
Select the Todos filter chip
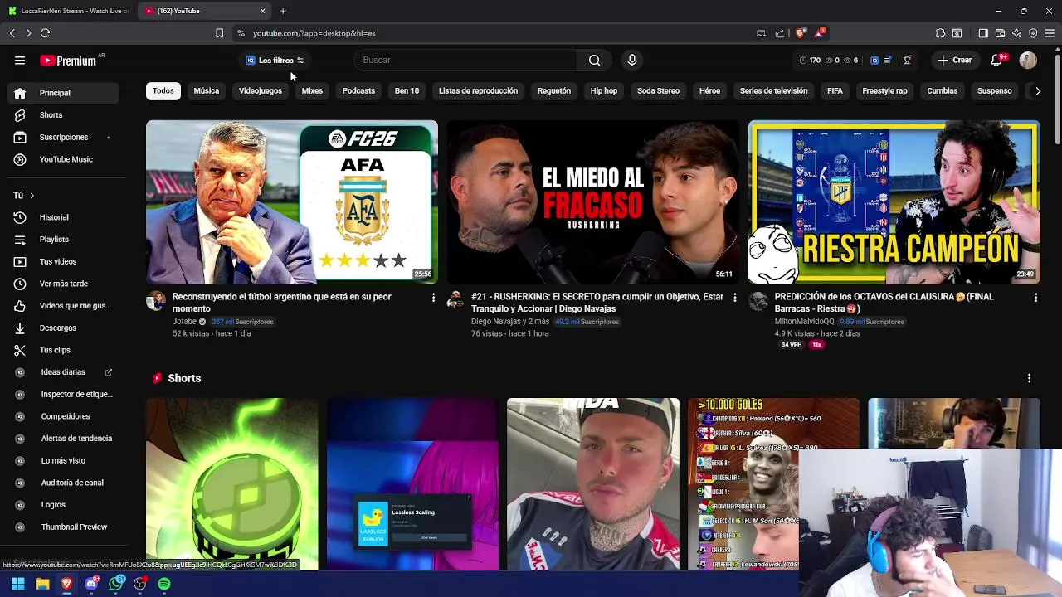point(163,90)
